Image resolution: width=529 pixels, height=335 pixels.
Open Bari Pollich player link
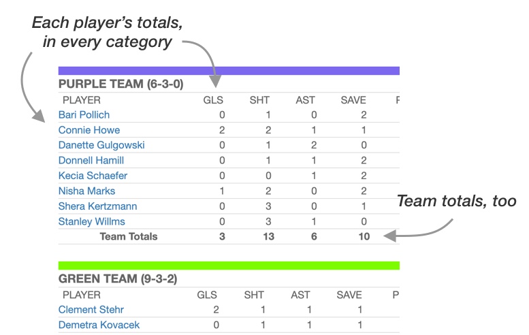click(84, 115)
